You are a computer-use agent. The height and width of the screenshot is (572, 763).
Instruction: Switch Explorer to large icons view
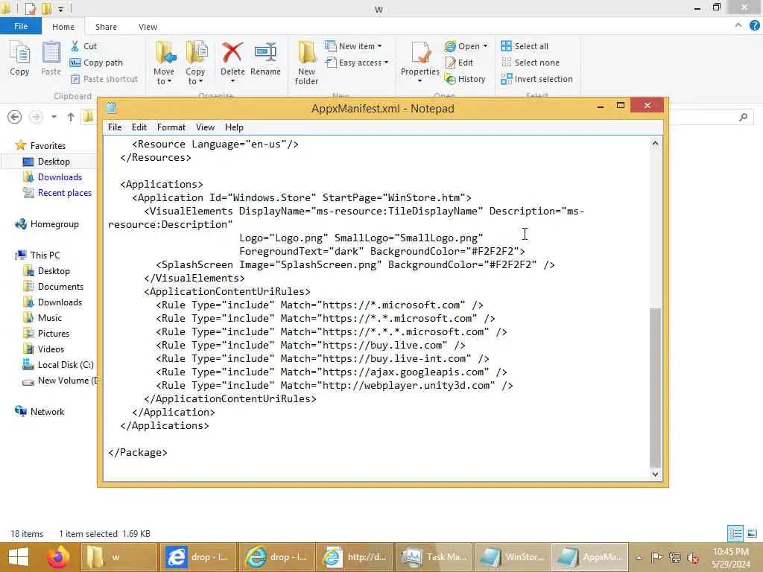point(752,533)
